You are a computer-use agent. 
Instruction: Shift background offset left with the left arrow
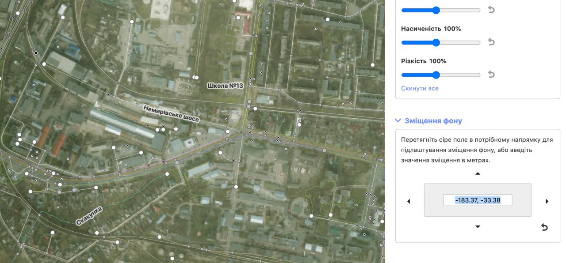[409, 201]
